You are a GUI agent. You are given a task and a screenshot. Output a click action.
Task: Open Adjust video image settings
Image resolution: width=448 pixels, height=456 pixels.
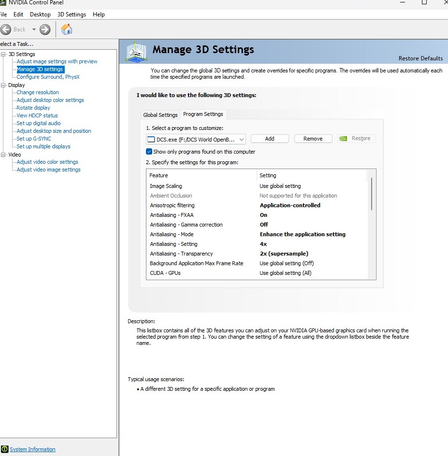tap(49, 170)
